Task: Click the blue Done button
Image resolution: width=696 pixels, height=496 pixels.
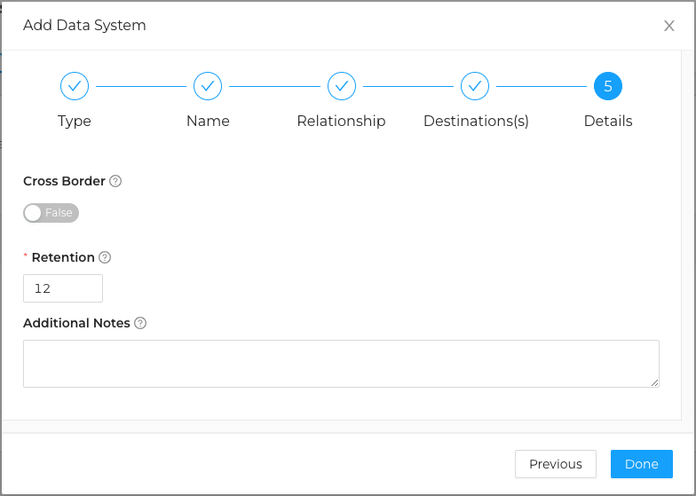Action: 641,464
